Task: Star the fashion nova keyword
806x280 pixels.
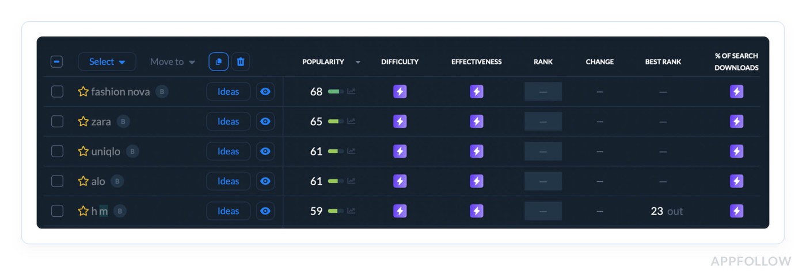Action: (83, 92)
